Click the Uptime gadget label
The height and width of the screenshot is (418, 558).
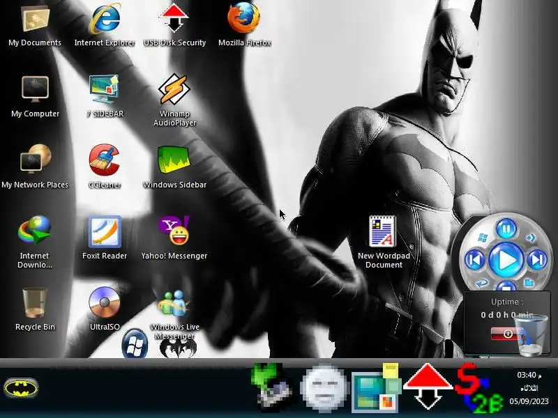coord(507,302)
